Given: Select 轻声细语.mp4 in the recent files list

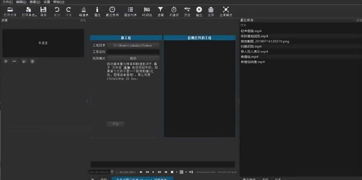Looking at the screenshot, I should pyautogui.click(x=250, y=31).
